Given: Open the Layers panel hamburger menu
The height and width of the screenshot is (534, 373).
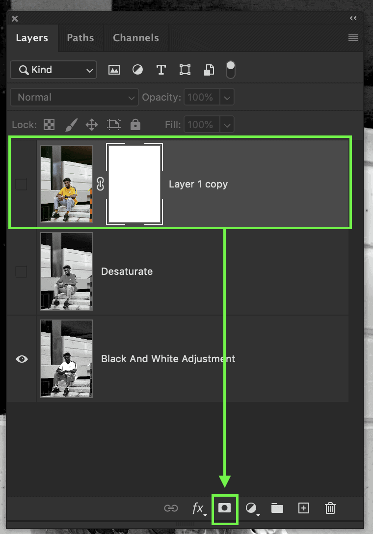Looking at the screenshot, I should pyautogui.click(x=353, y=38).
